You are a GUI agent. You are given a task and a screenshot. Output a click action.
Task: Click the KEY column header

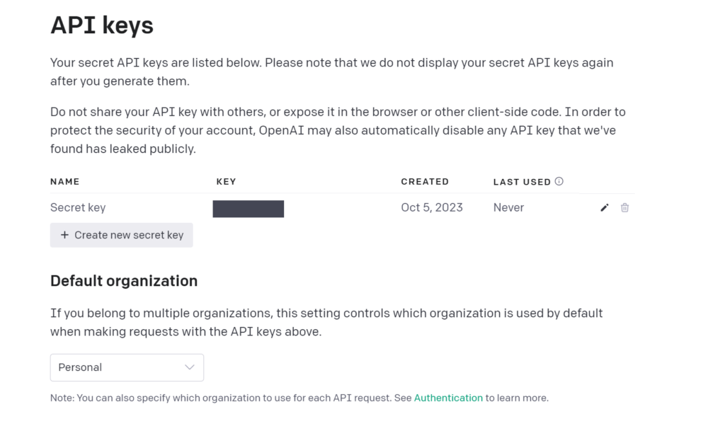click(x=226, y=181)
